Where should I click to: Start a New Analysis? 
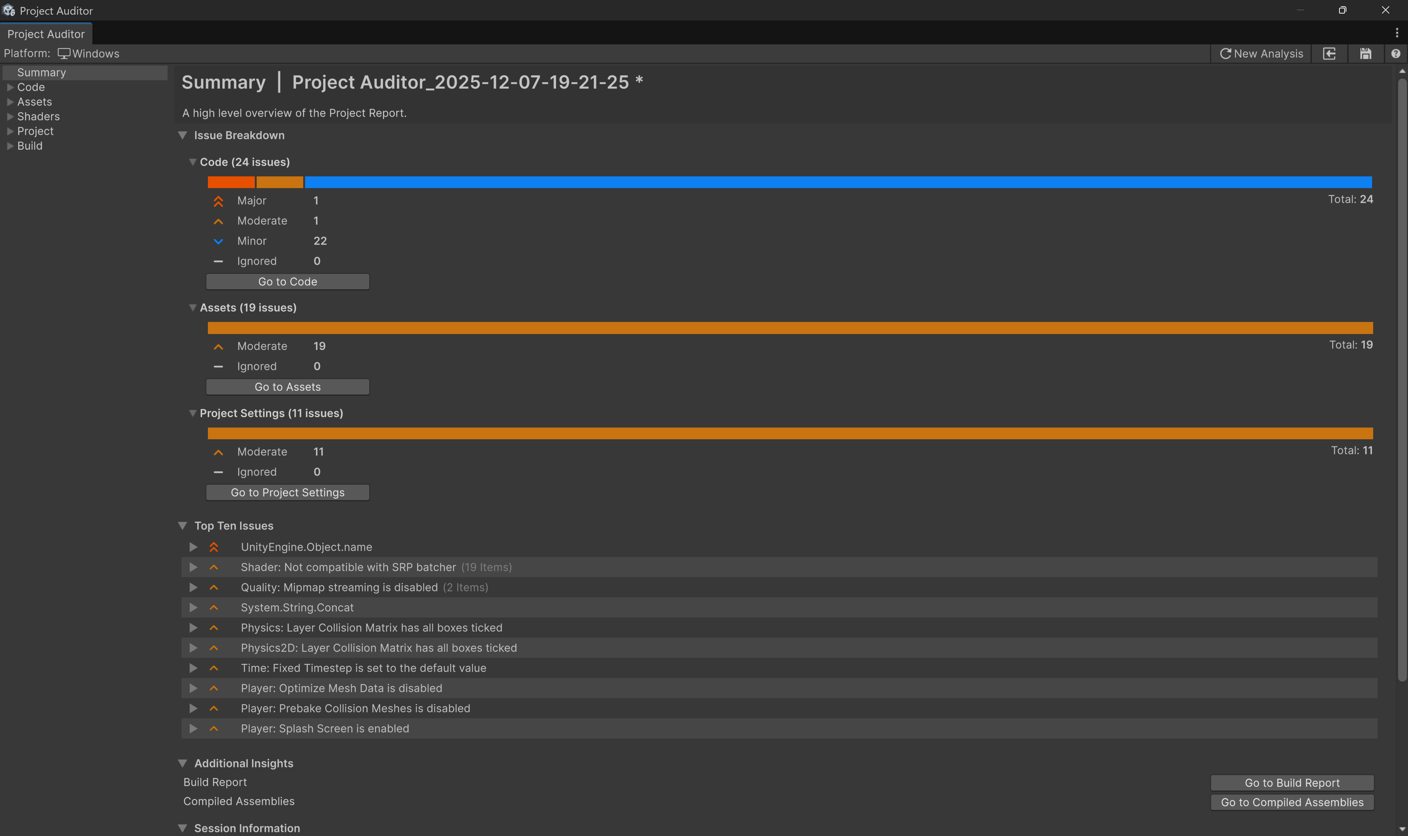(1261, 54)
